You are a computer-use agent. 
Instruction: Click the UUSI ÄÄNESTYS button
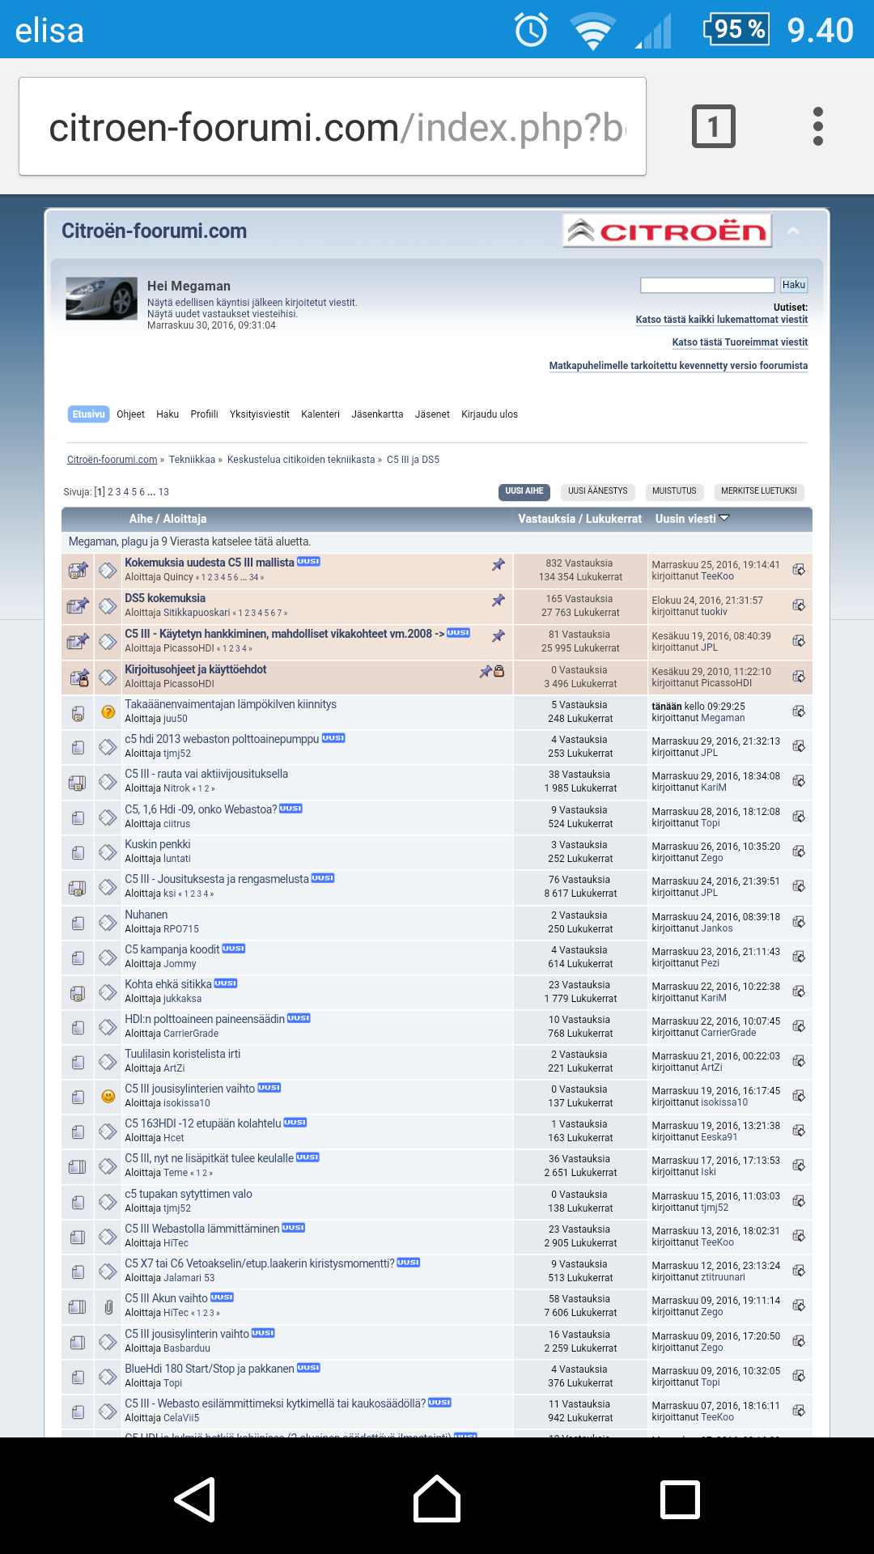click(x=598, y=491)
